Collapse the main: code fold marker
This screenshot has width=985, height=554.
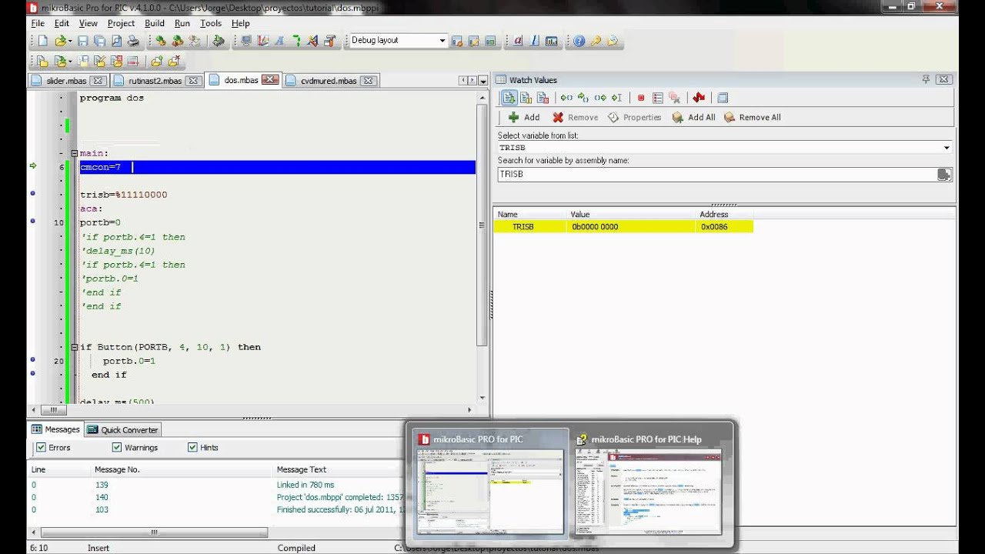point(75,153)
